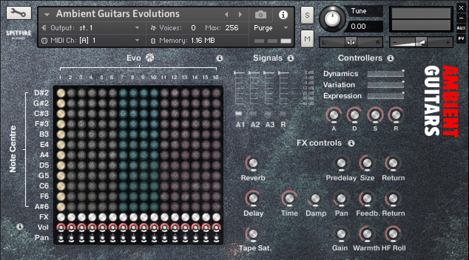Click the FX controls info icon
This screenshot has height=260, width=469.
click(351, 143)
